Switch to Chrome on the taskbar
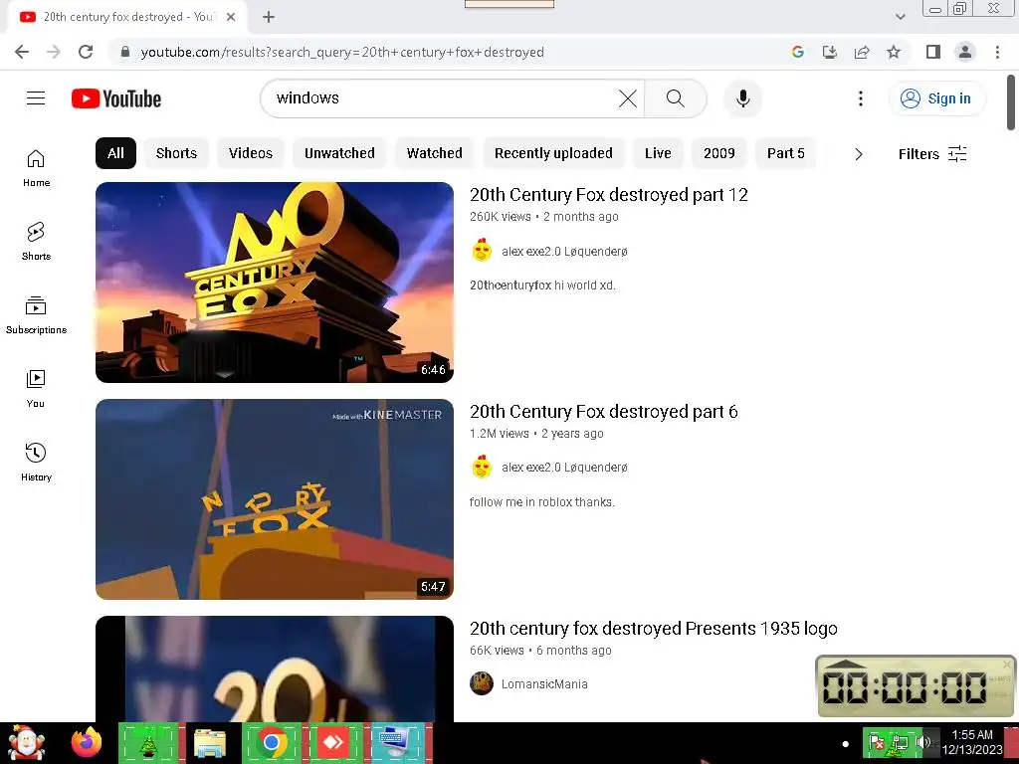Viewport: 1019px width, 764px height. 271,743
